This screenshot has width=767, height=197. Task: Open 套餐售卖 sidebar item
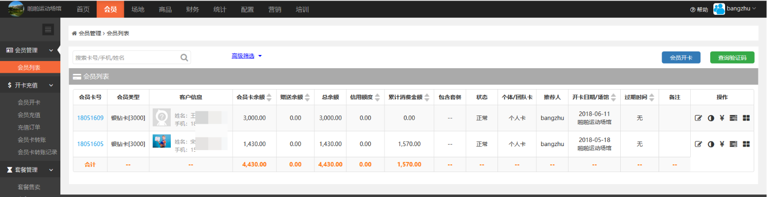tap(29, 187)
